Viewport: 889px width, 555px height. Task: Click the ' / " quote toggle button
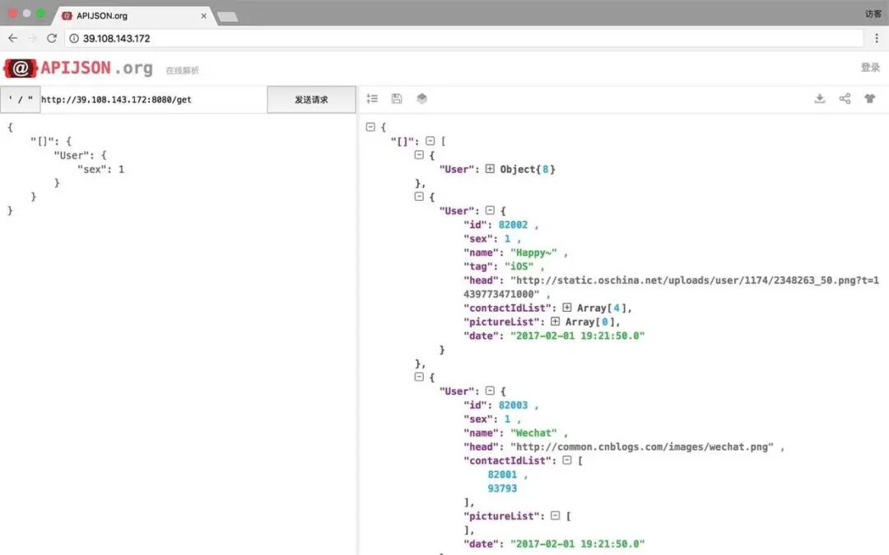[x=21, y=99]
